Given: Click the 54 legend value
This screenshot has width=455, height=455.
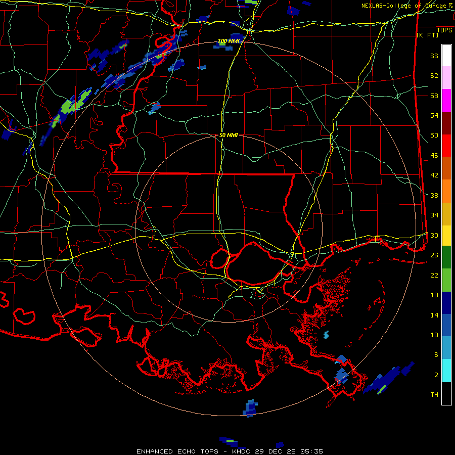Looking at the screenshot, I should click(434, 115).
